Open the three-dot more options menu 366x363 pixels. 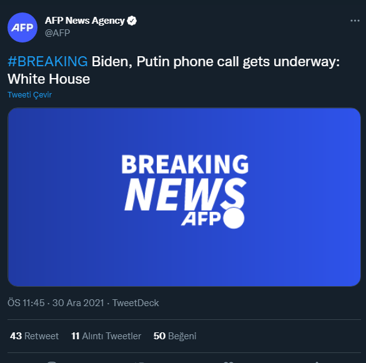click(x=355, y=21)
